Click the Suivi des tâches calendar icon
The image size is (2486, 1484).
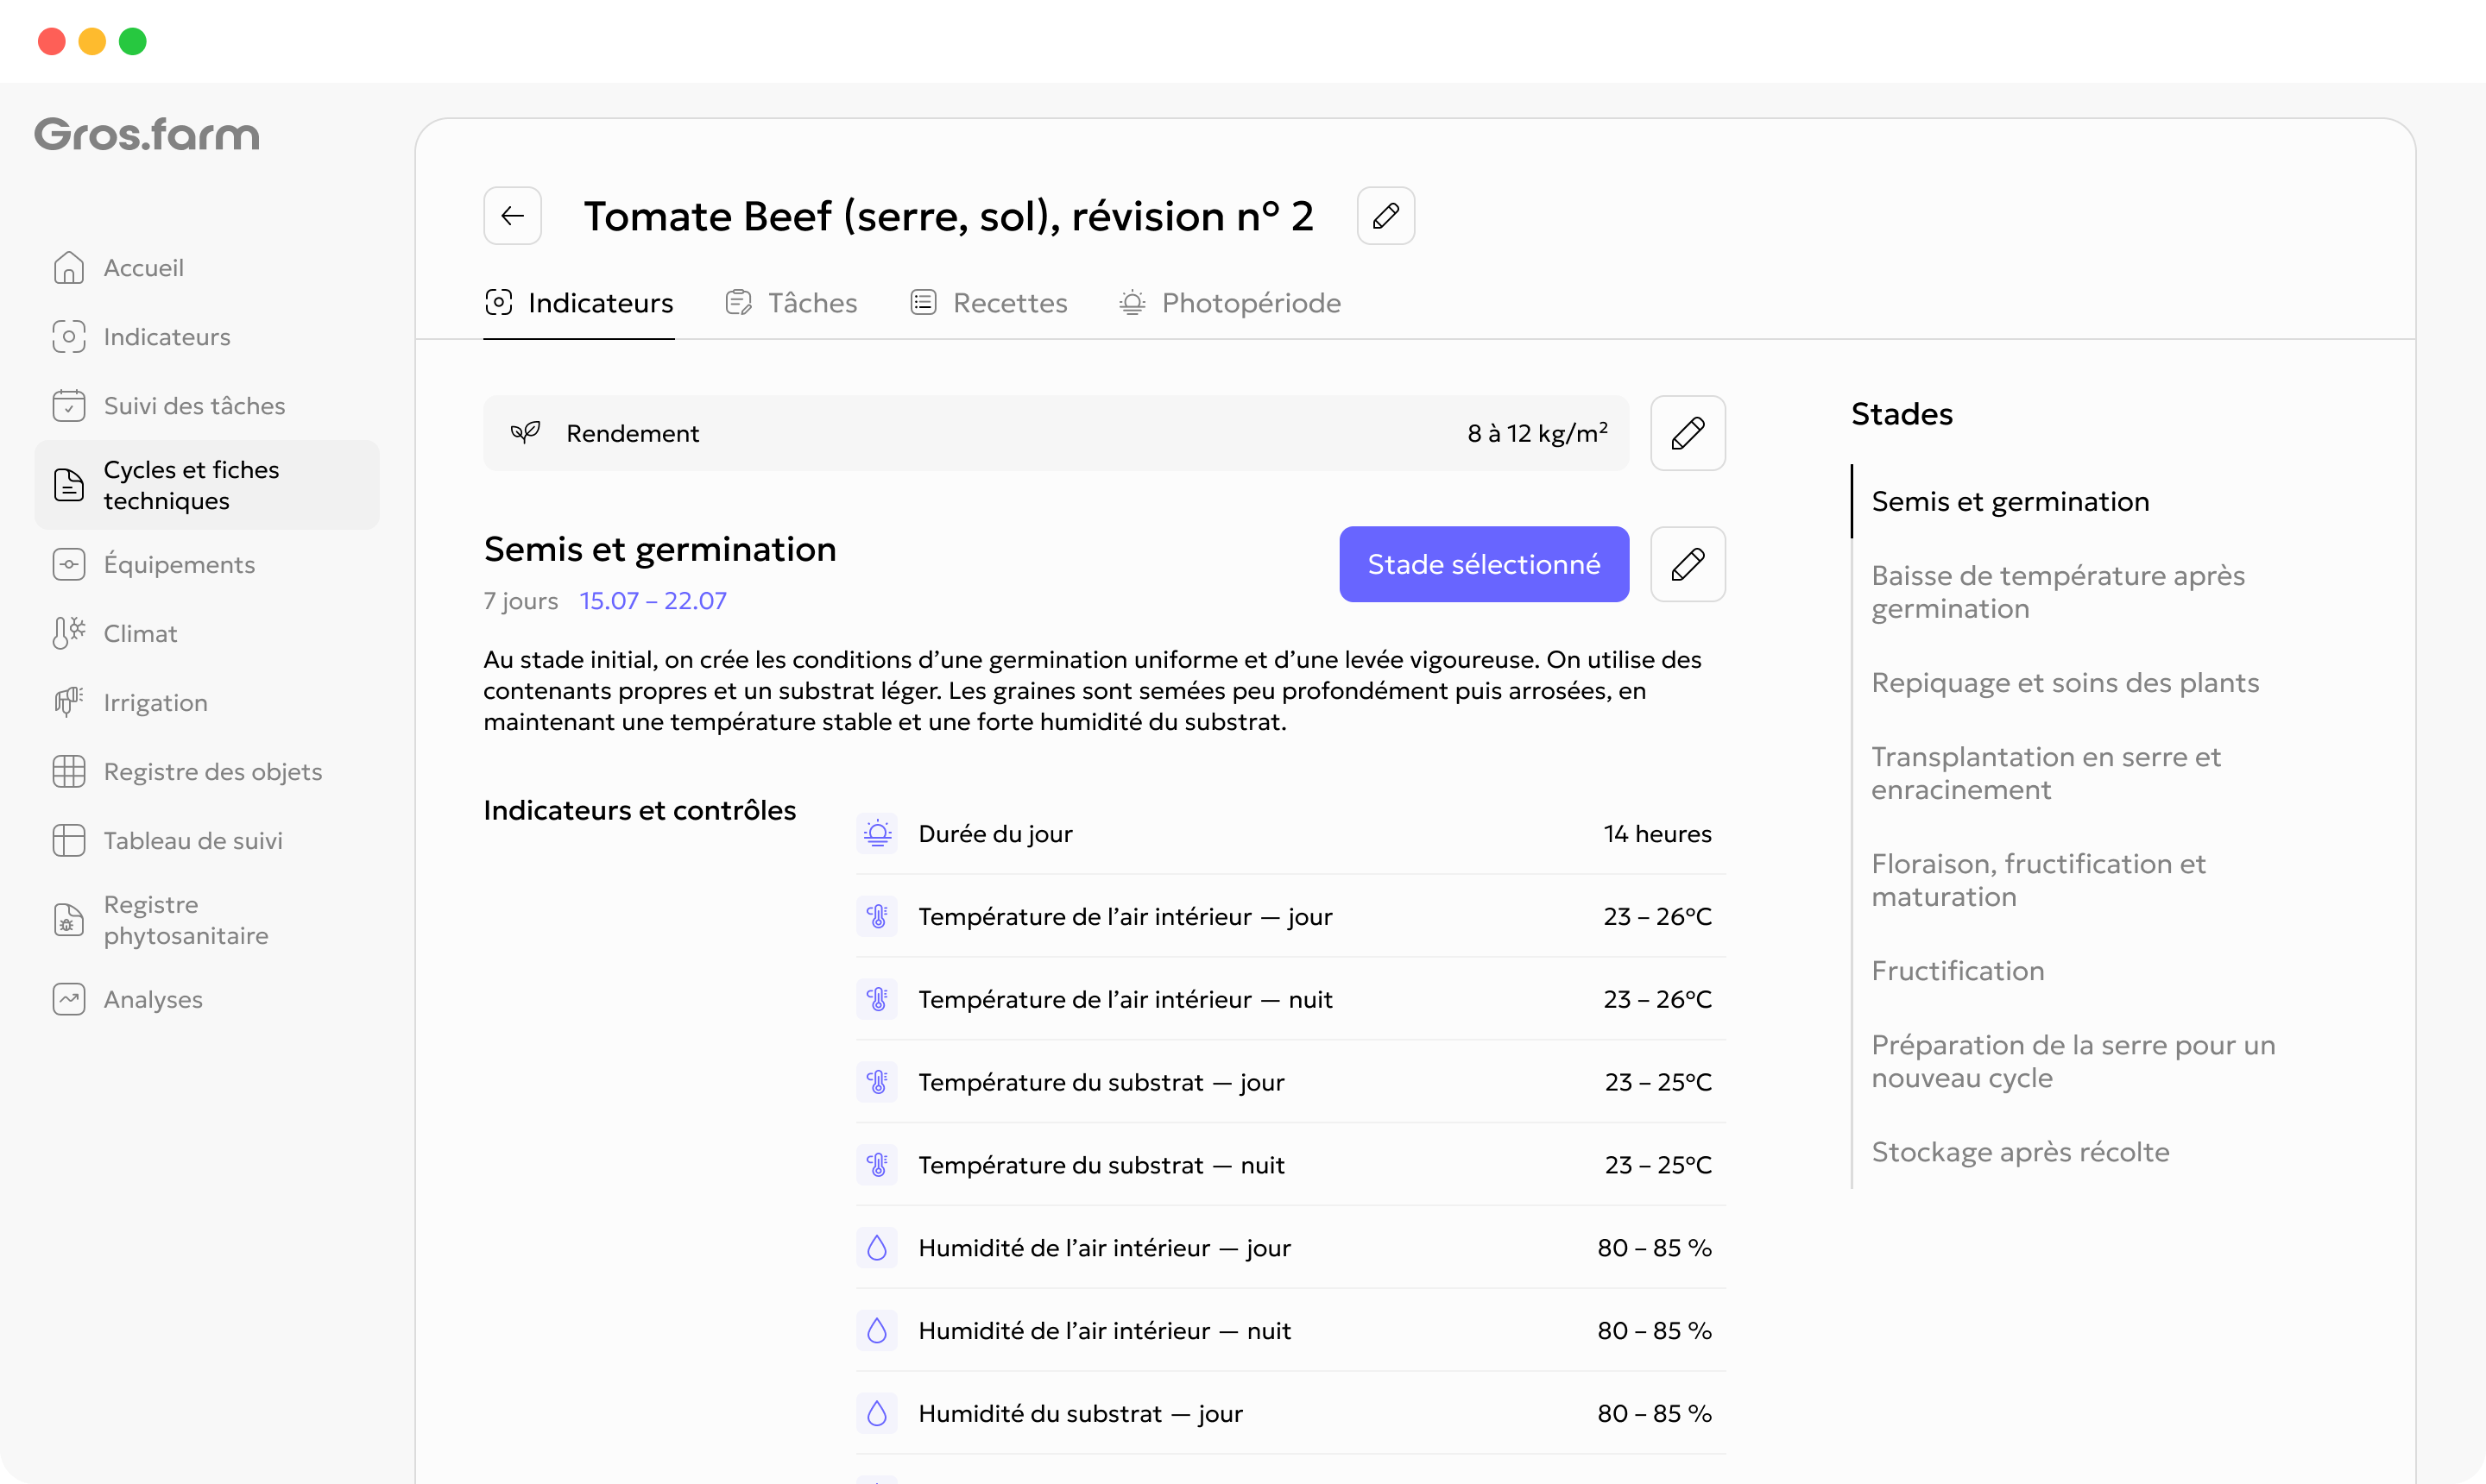pos(68,406)
